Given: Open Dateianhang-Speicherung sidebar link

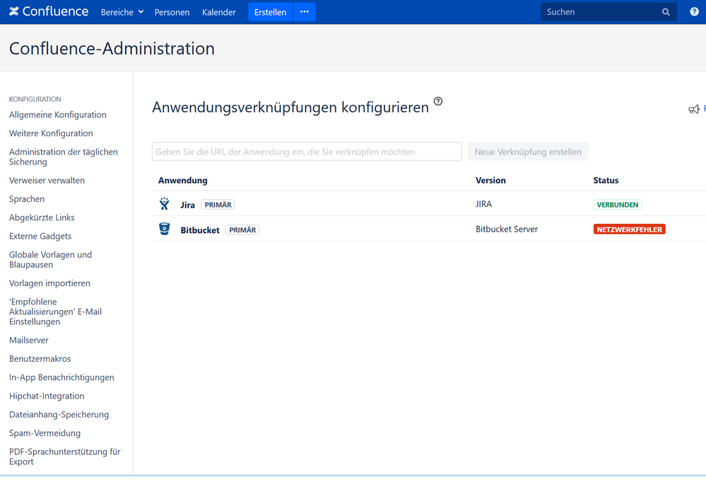Looking at the screenshot, I should click(59, 415).
